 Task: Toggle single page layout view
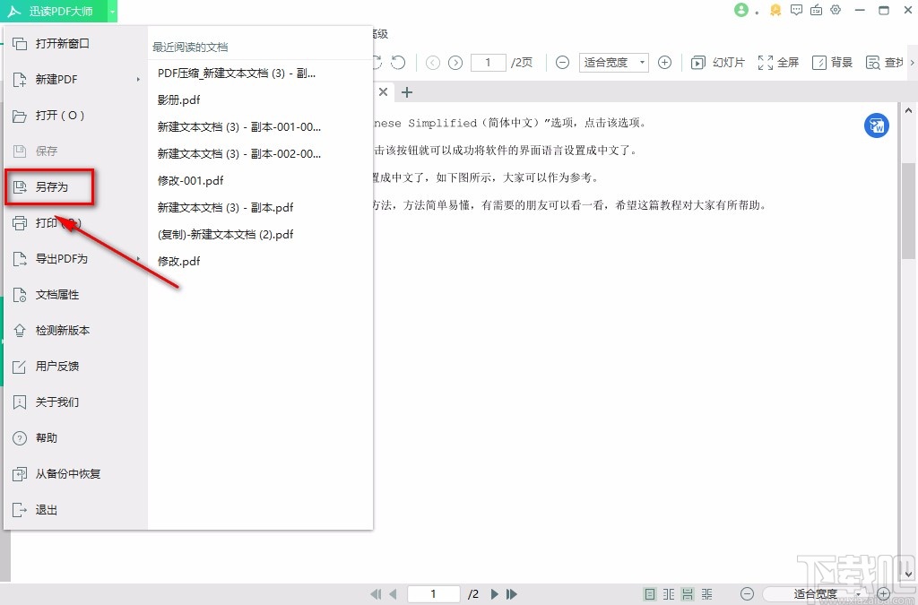tap(649, 593)
